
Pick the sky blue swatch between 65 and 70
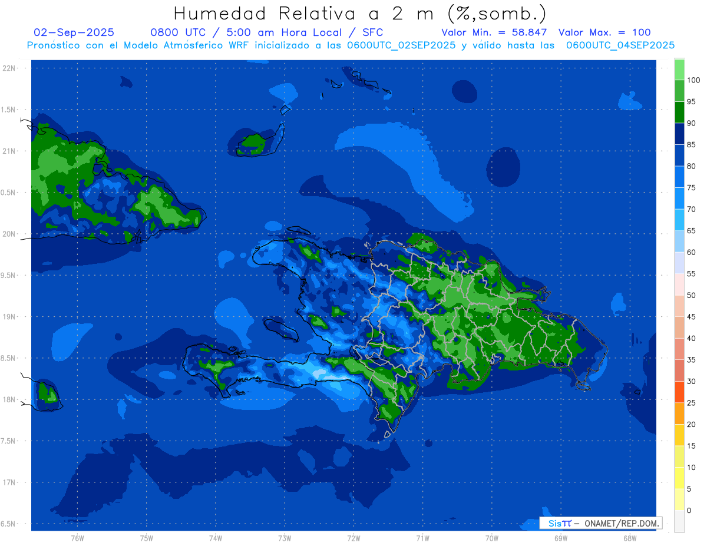tap(679, 220)
